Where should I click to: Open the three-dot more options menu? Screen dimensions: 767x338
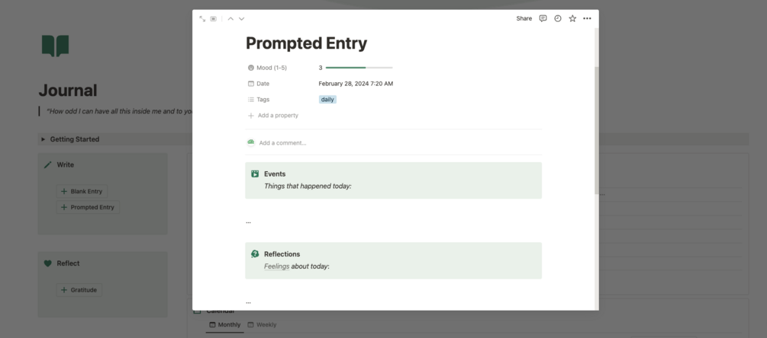coord(587,18)
